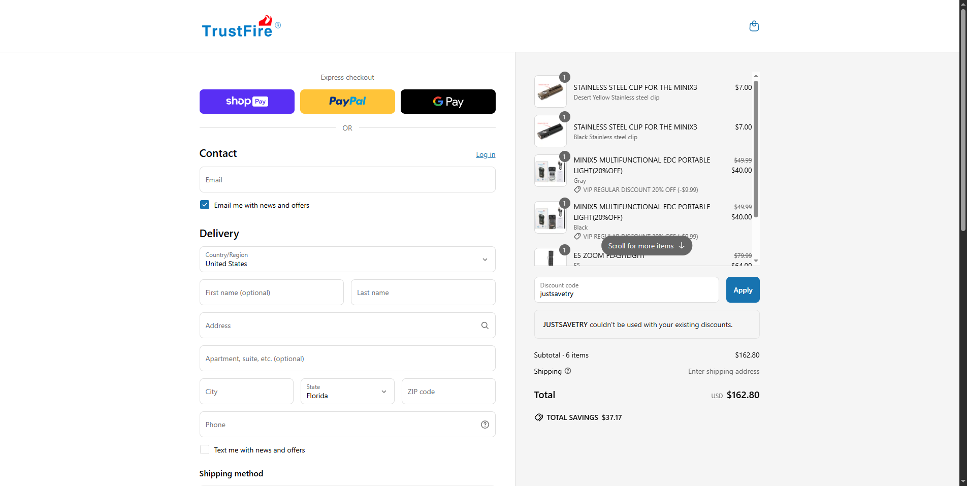Check Text me with news and offers
Viewport: 967px width, 486px height.
pyautogui.click(x=205, y=449)
